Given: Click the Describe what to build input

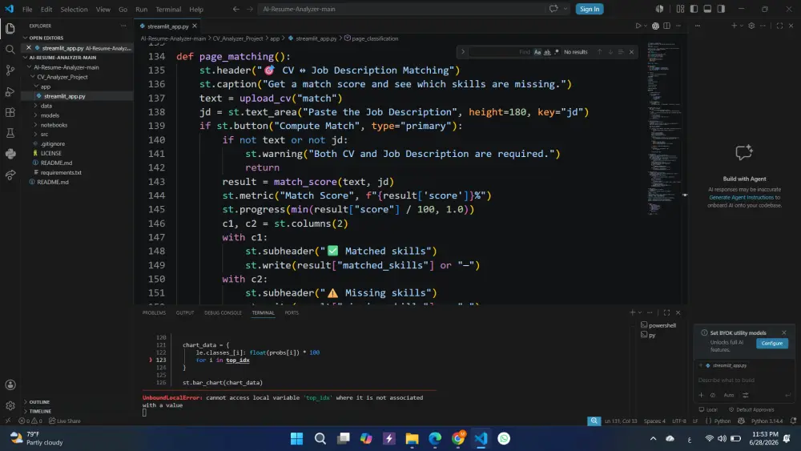Looking at the screenshot, I should [745, 380].
